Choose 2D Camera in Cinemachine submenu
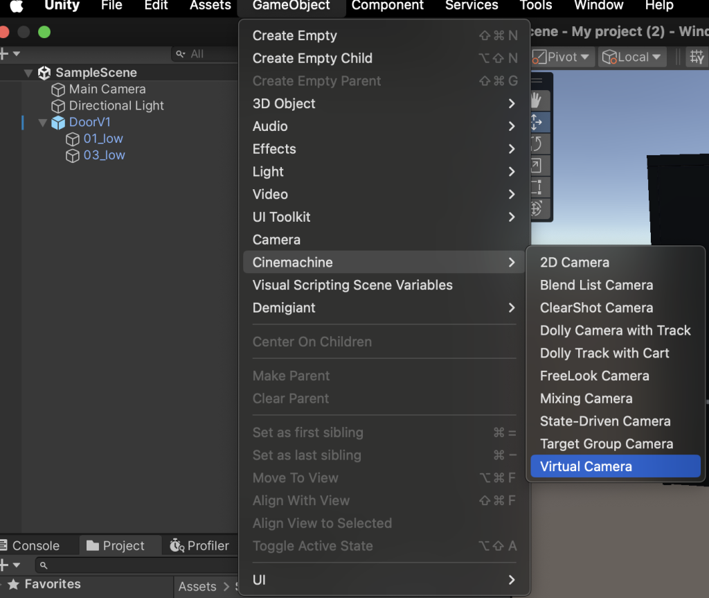The image size is (709, 598). tap(616, 262)
